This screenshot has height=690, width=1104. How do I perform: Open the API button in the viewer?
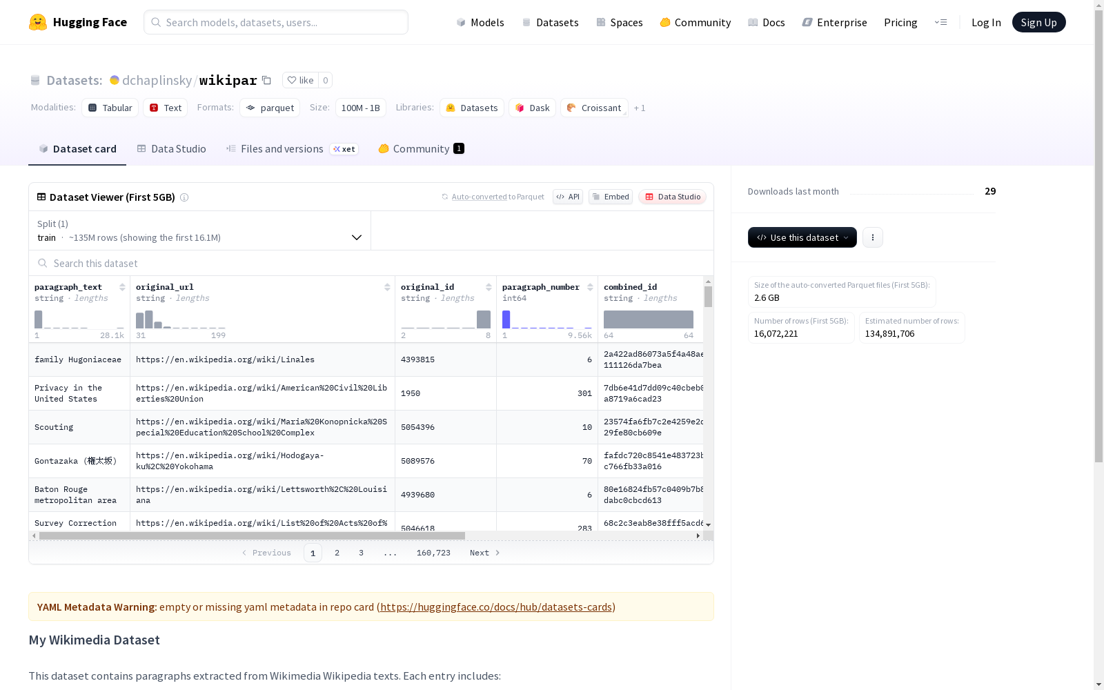568,197
